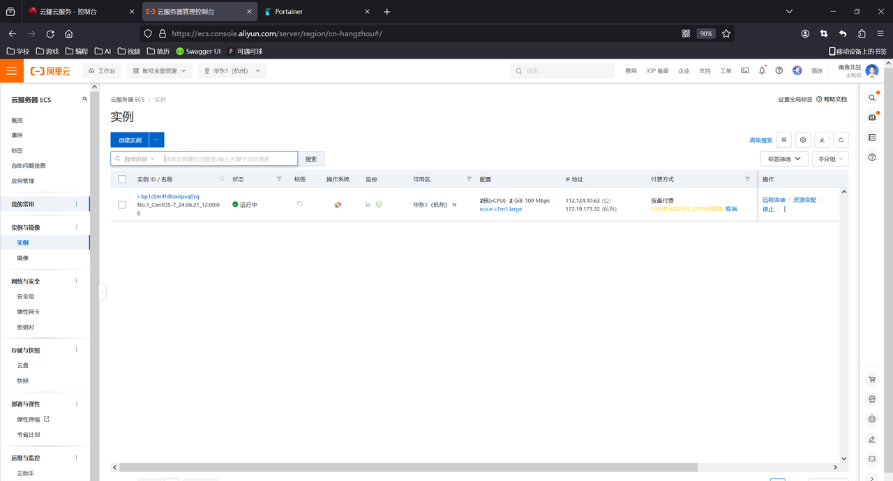Click the right toolbar edit pencil icon

click(x=872, y=439)
